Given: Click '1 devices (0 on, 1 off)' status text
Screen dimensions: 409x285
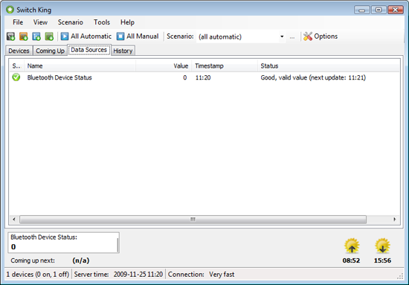Looking at the screenshot, I should (x=38, y=275).
